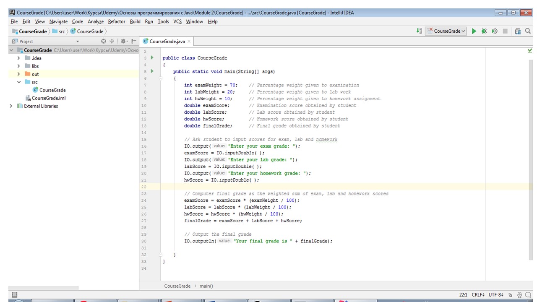Screen dimensions: 537x302
Task: Collapse all nodes in Project panel
Action: [x=112, y=41]
